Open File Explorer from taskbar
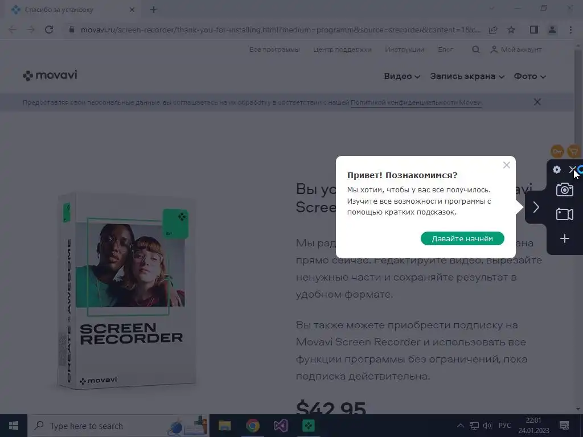 point(224,426)
